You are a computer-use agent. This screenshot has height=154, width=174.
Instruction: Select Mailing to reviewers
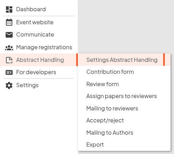[x=124, y=108]
